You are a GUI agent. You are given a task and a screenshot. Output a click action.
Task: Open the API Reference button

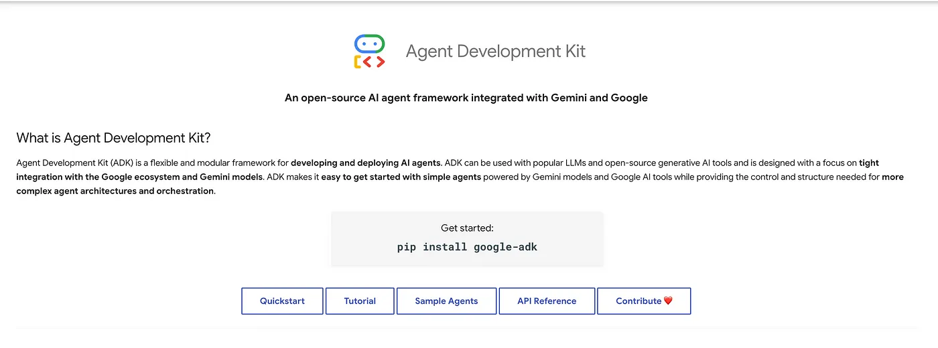pyautogui.click(x=547, y=301)
